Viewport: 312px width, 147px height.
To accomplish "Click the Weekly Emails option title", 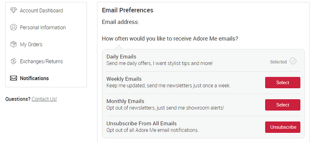I will coord(124,79).
